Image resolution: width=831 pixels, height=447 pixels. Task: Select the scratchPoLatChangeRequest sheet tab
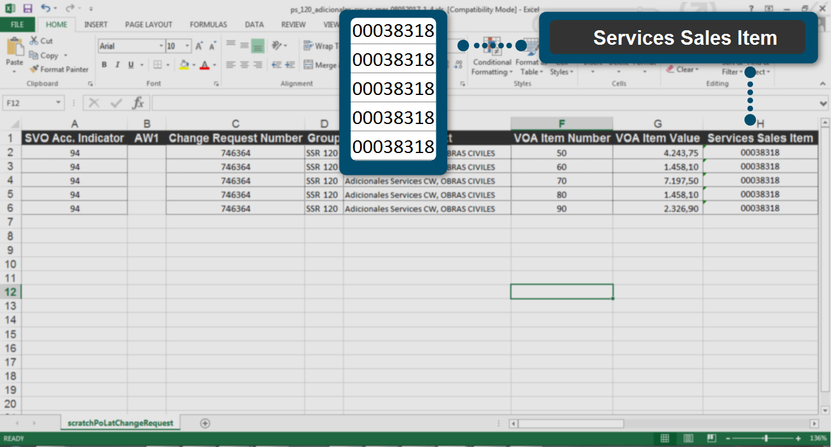120,423
